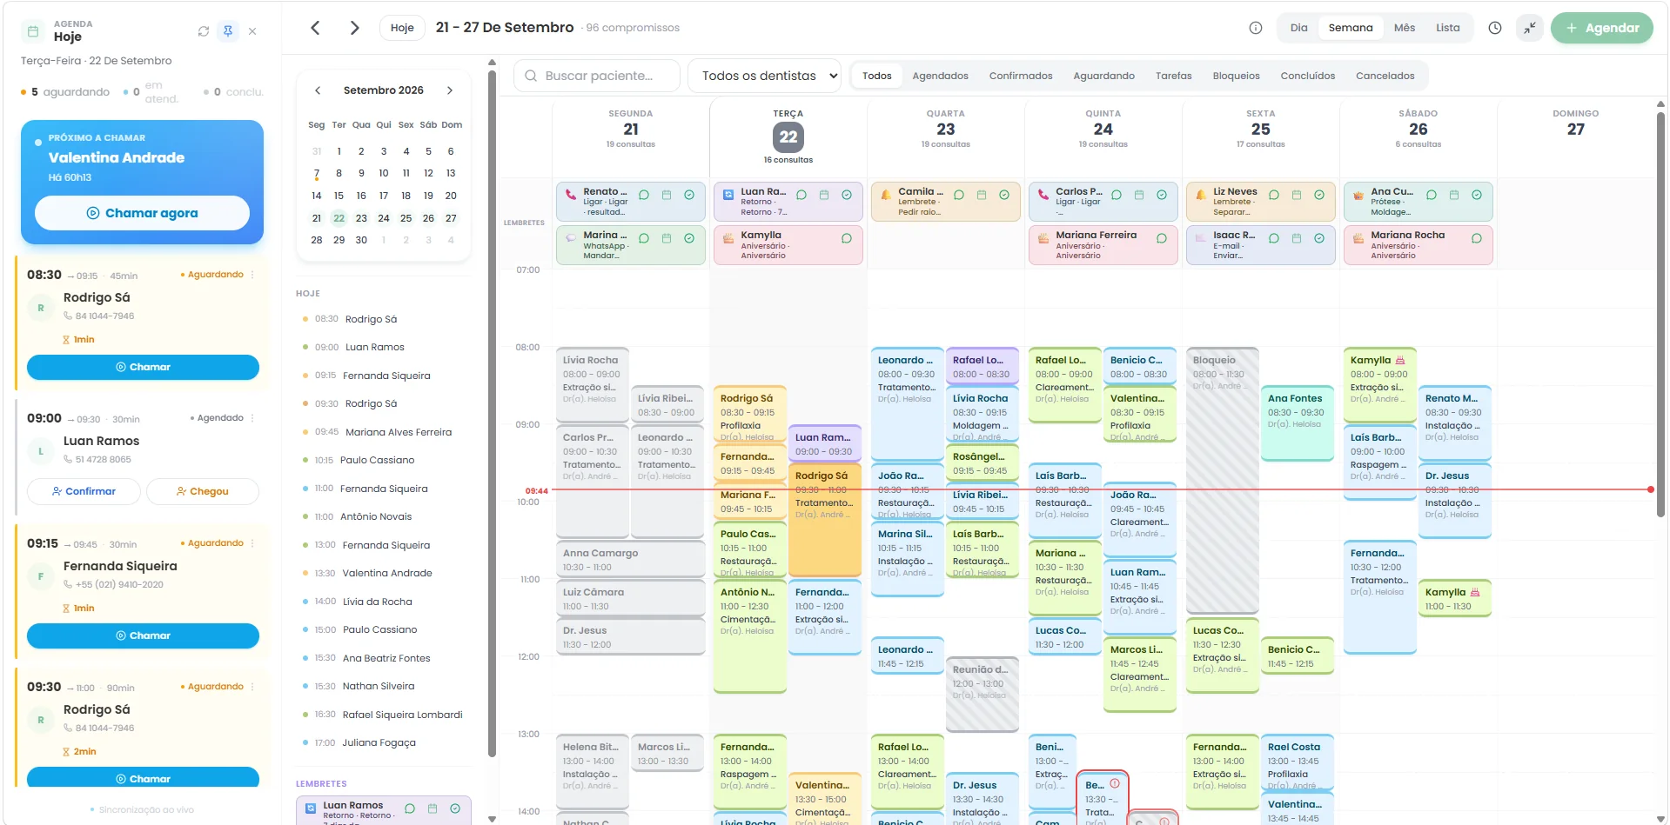Select day 24 in the mini calendar
The height and width of the screenshot is (825, 1670).
point(384,218)
